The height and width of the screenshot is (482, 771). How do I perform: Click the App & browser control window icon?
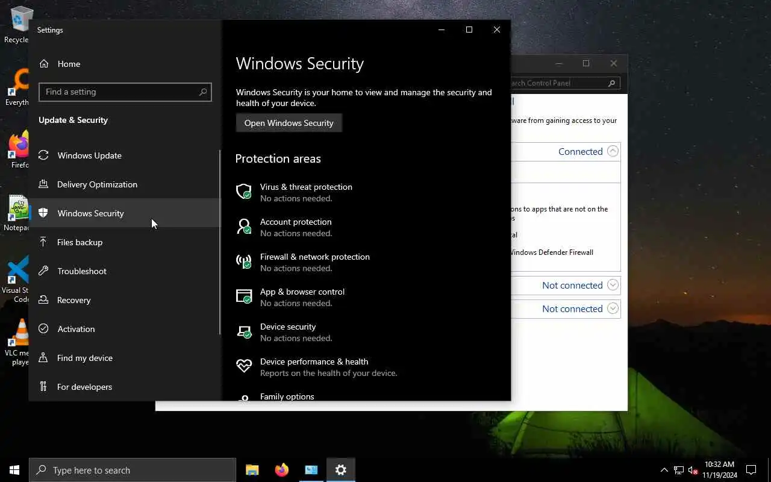click(244, 296)
